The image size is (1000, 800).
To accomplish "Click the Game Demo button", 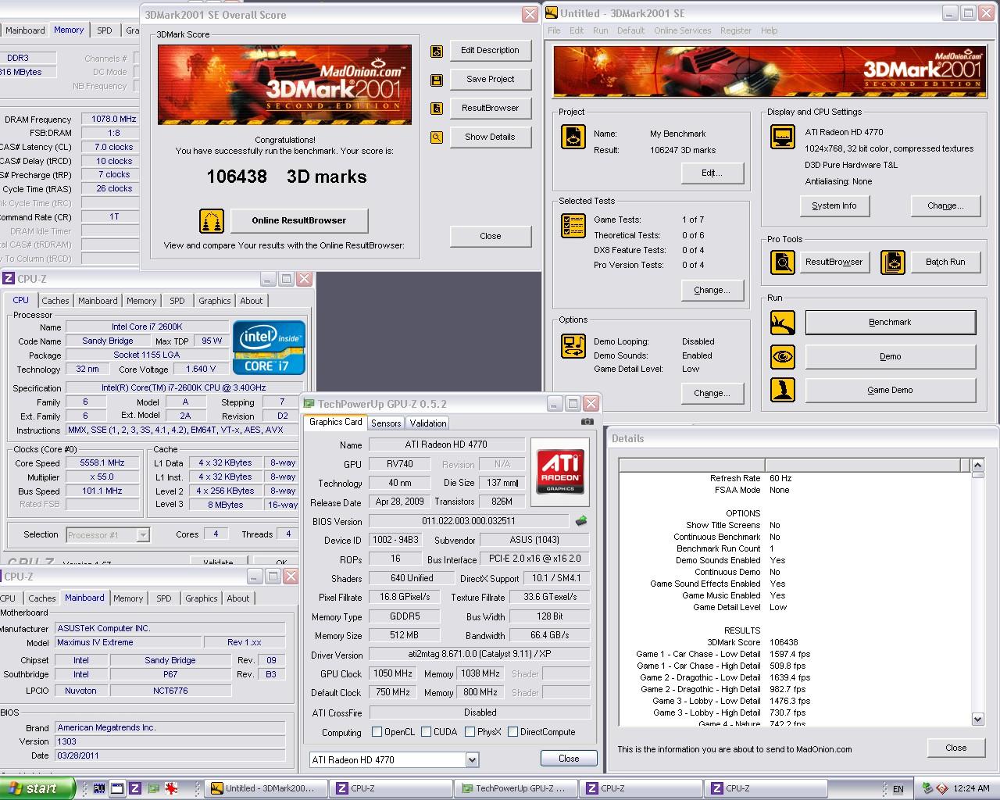I will point(890,390).
